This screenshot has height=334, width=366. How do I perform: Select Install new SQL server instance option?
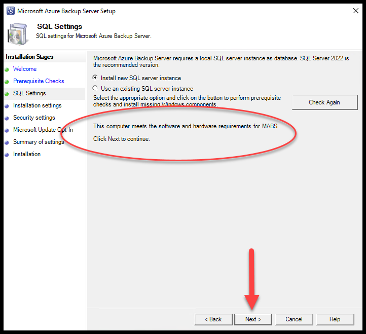tap(96, 78)
